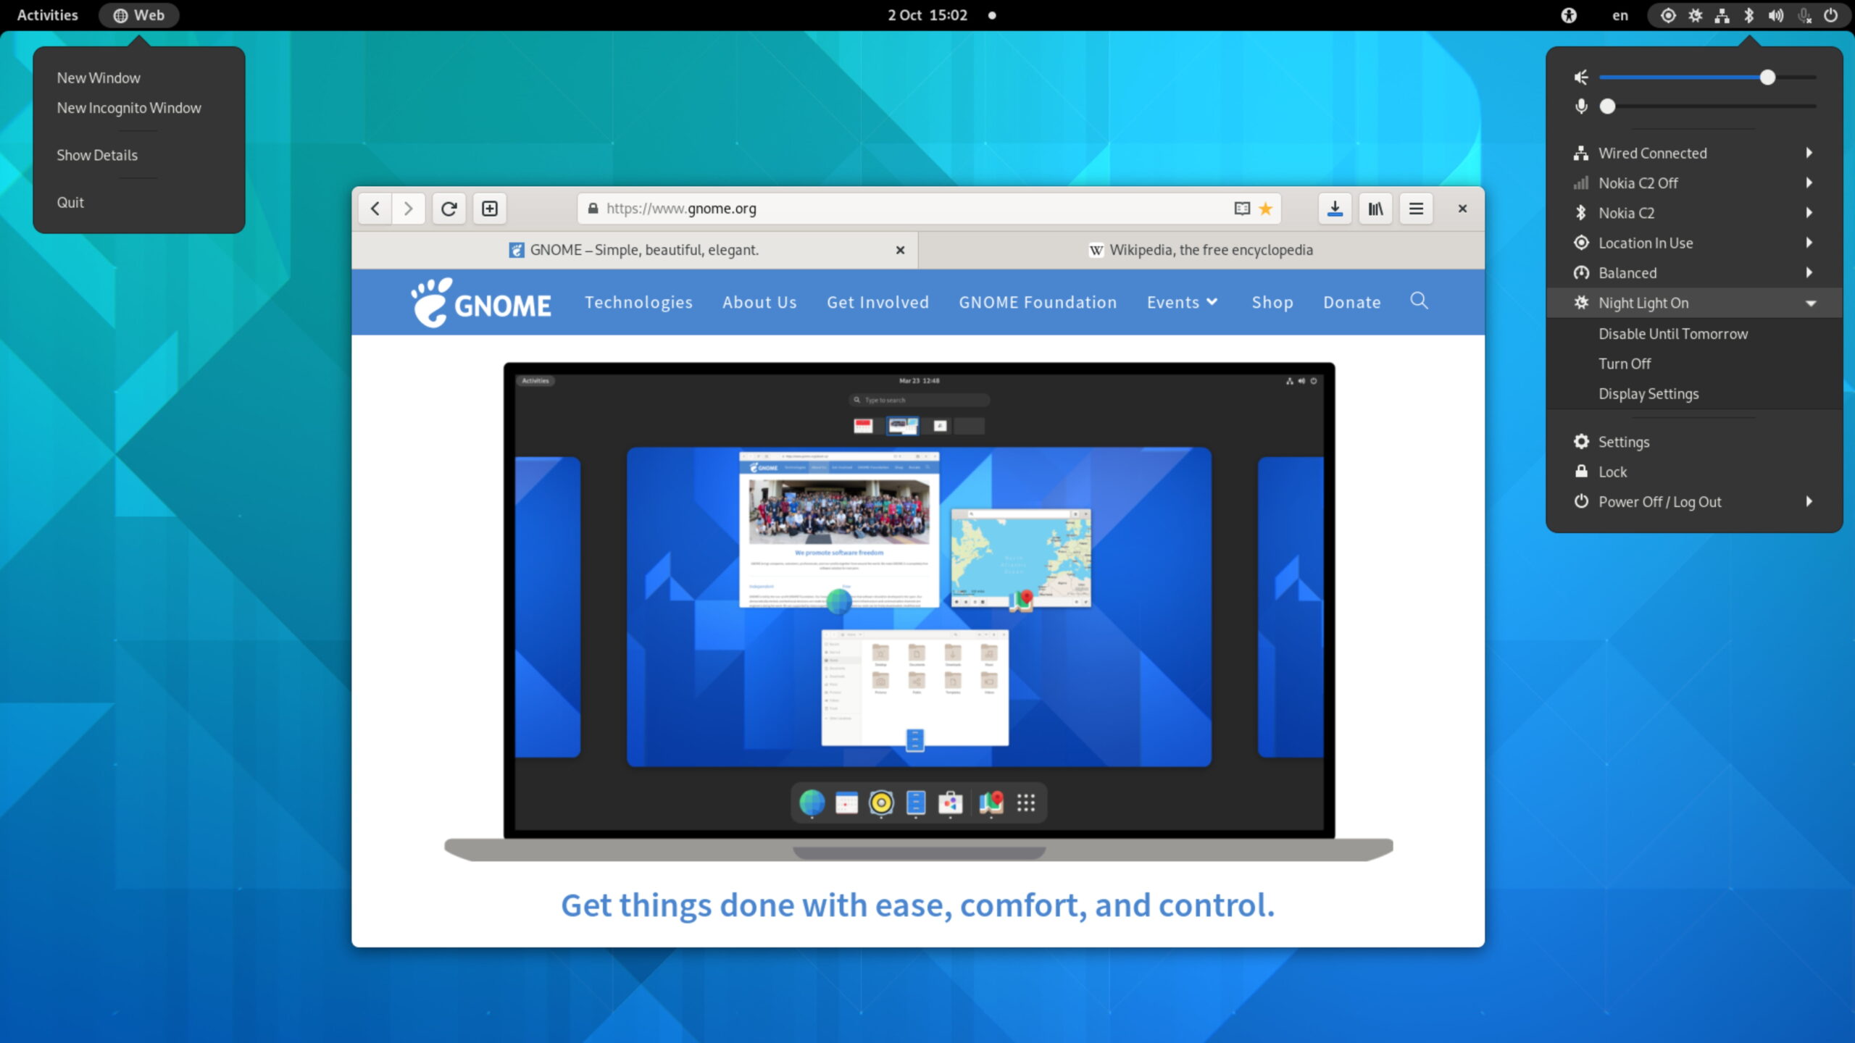The width and height of the screenshot is (1855, 1043).
Task: Quit Web from app menu
Action: 139,202
